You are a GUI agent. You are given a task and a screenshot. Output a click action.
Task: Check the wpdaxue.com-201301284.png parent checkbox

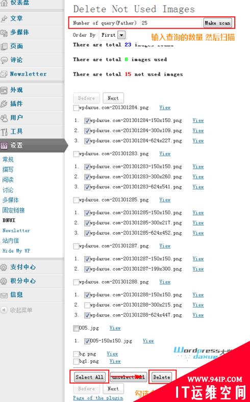click(x=76, y=108)
